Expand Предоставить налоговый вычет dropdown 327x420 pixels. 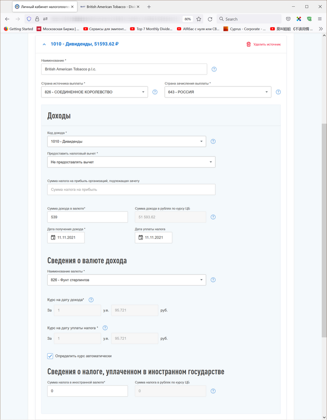[x=131, y=162]
